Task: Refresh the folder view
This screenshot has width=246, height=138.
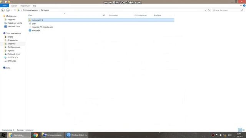Action: (x=209, y=10)
